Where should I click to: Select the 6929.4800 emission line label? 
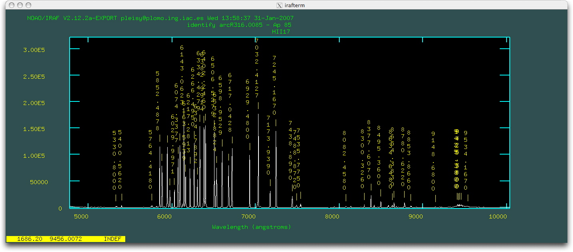click(248, 109)
